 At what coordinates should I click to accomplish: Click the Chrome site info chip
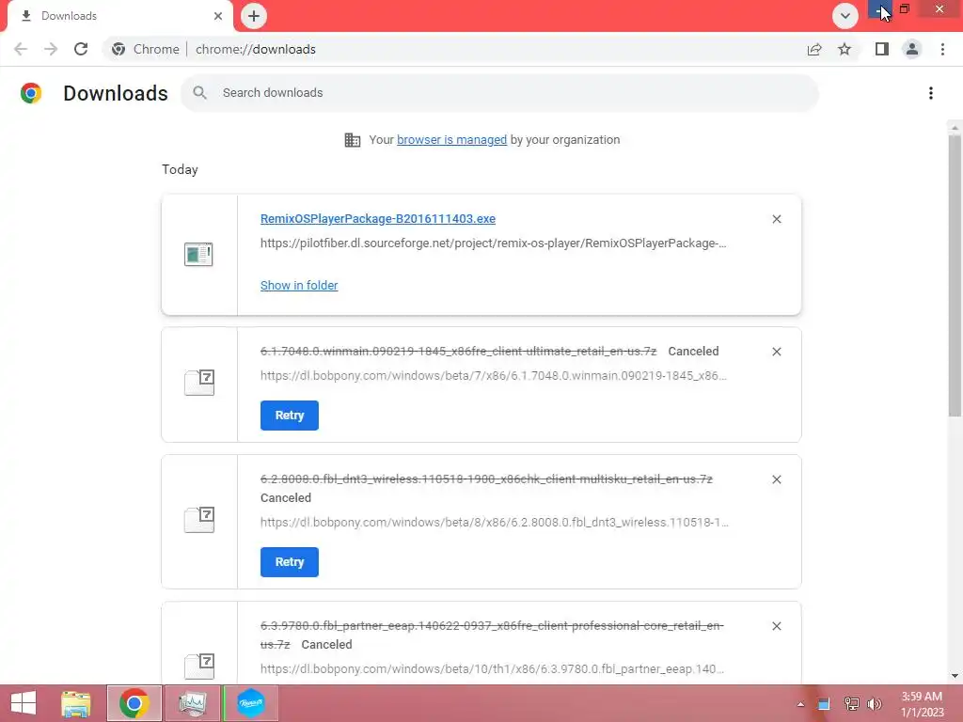click(x=146, y=49)
